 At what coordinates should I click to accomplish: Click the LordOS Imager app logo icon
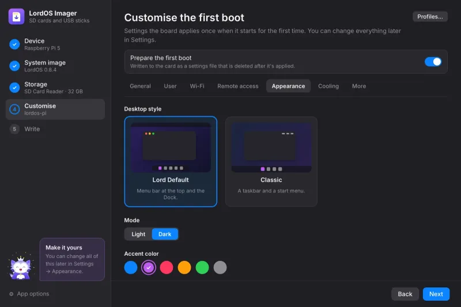(16, 17)
